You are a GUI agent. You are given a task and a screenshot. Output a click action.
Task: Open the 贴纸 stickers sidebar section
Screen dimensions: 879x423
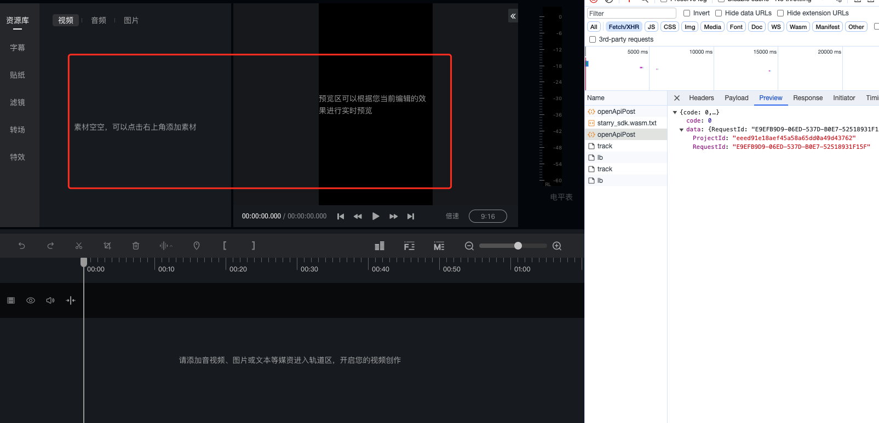pyautogui.click(x=18, y=75)
